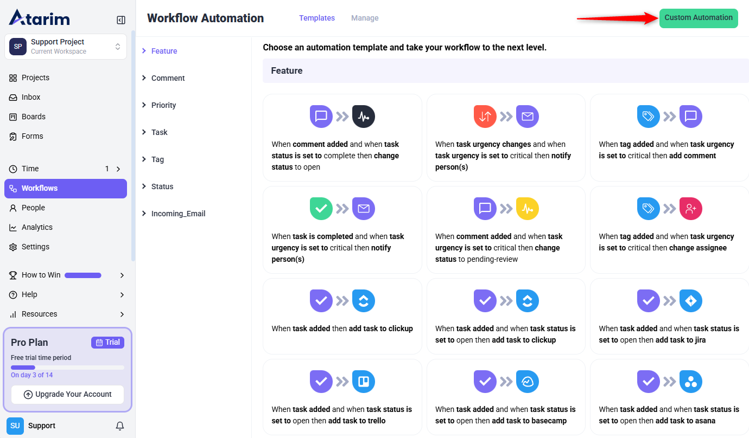Click the free trial progress bar

click(67, 368)
